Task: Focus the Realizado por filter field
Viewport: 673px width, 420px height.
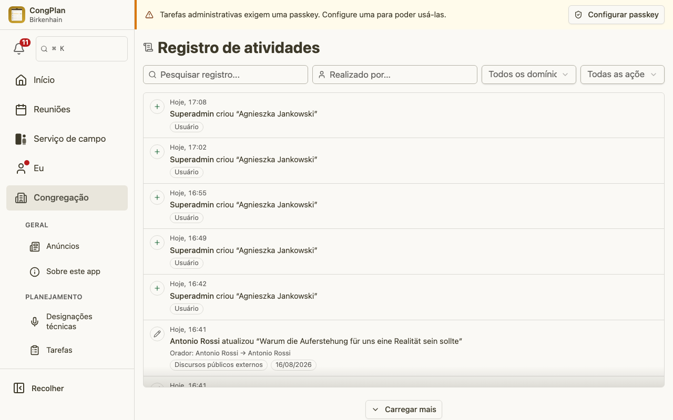Action: tap(395, 75)
